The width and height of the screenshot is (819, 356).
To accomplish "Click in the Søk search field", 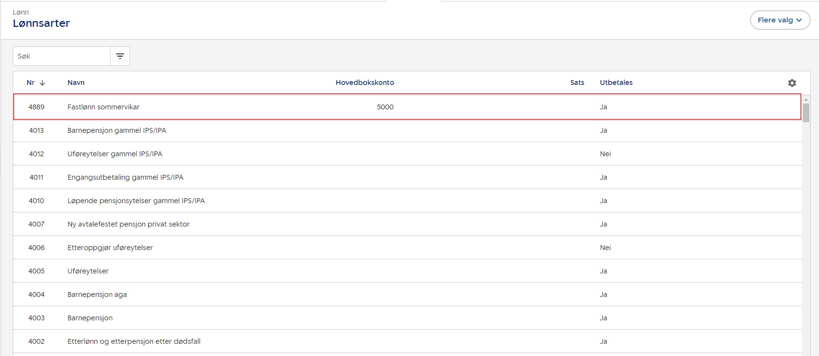I will [62, 56].
